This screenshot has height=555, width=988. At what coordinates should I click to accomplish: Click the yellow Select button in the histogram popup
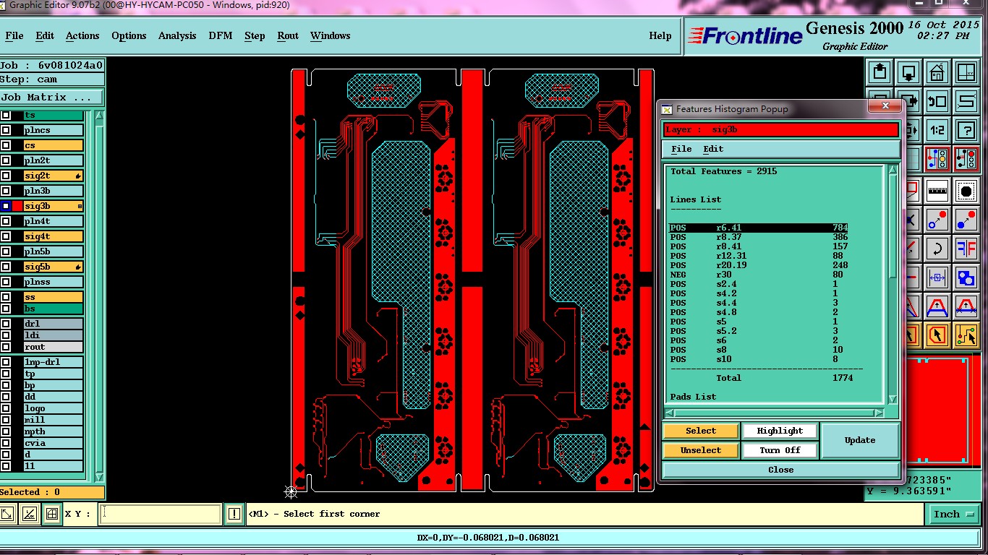pyautogui.click(x=701, y=431)
